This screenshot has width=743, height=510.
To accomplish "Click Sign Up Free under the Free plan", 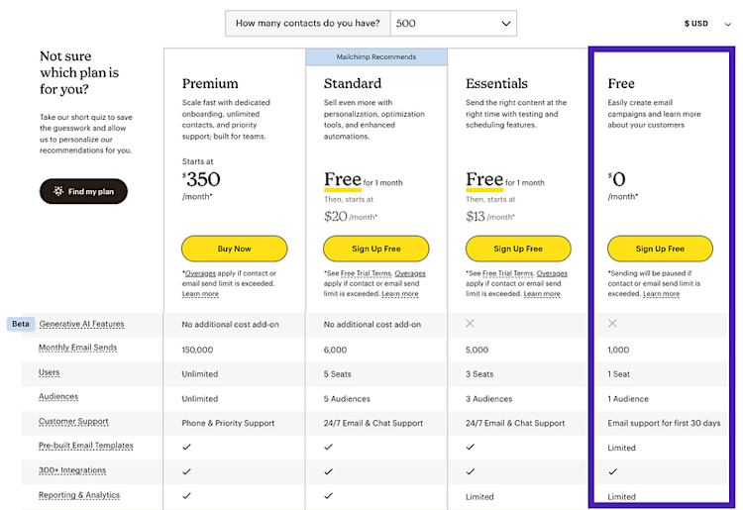I will [660, 249].
